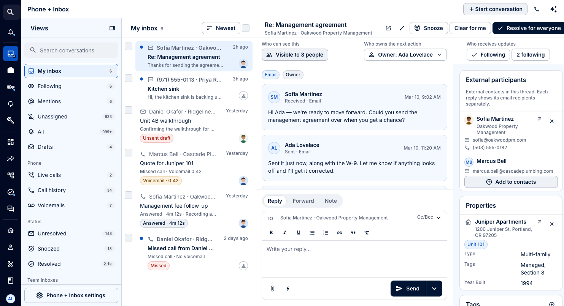This screenshot has height=306, width=564.
Task: Underline text in reply editor
Action: click(x=299, y=233)
